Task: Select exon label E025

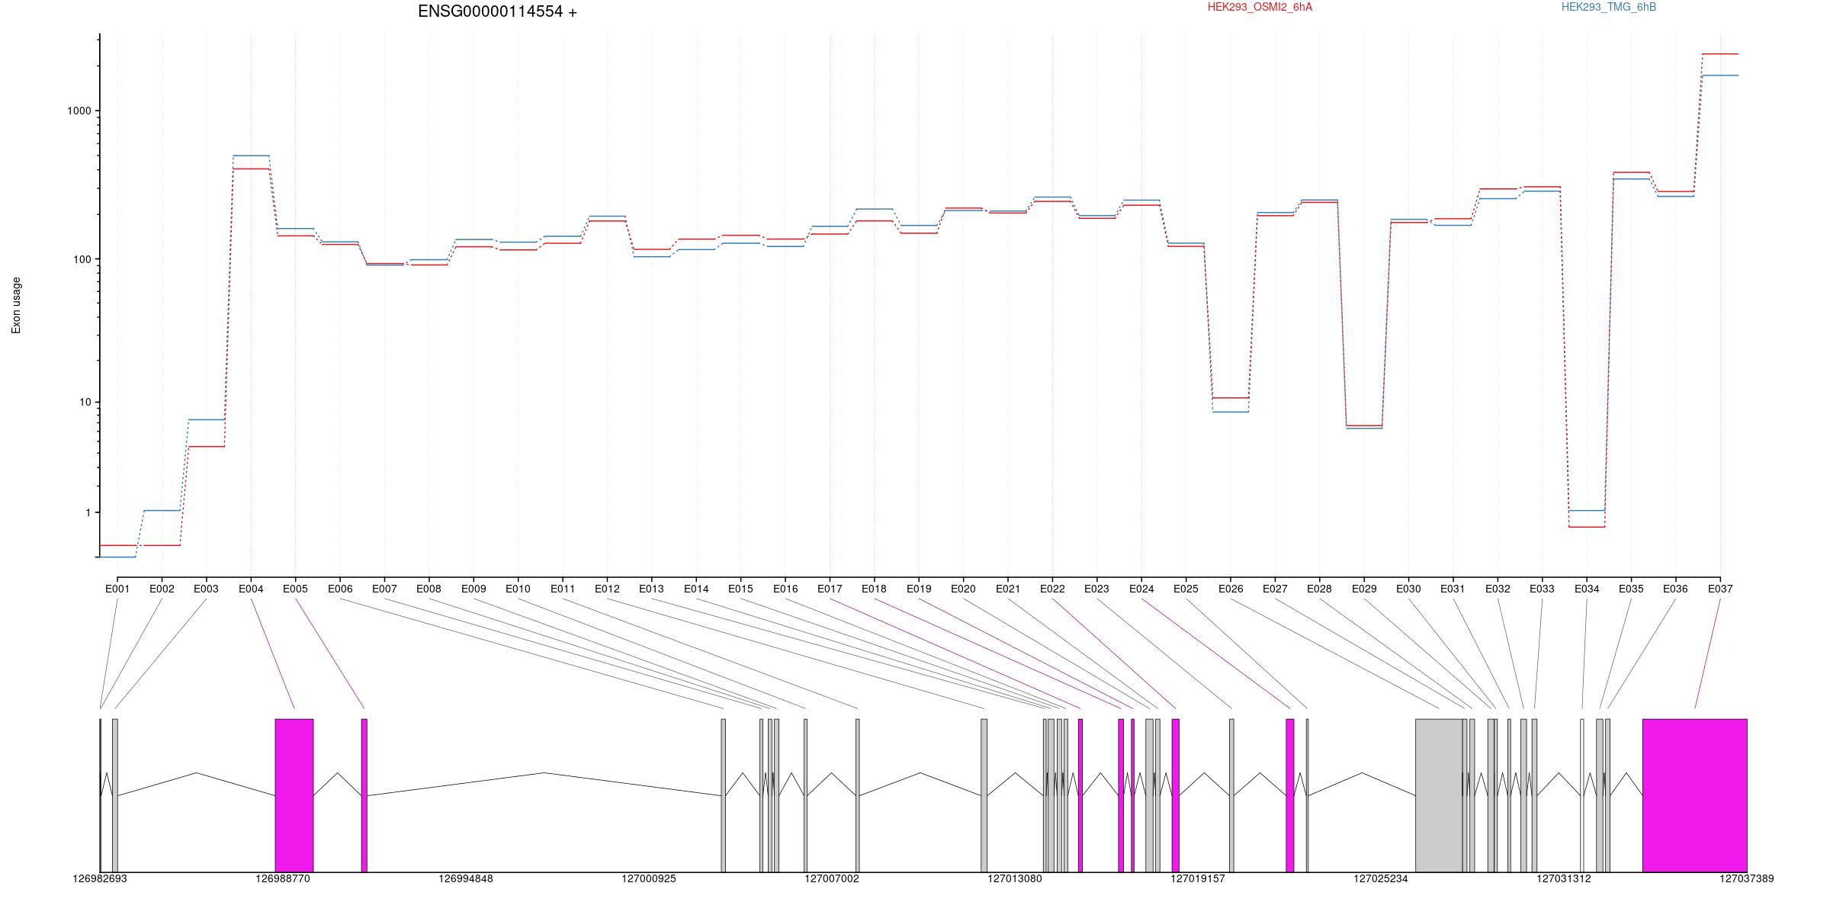Action: click(x=1186, y=589)
